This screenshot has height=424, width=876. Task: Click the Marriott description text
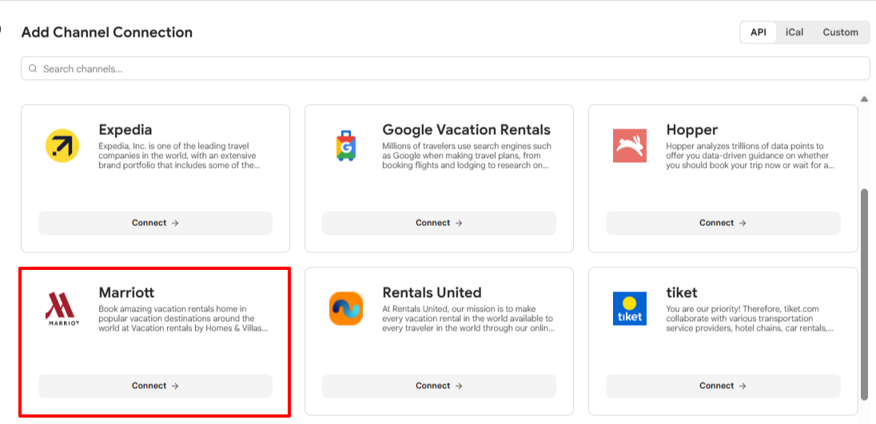[183, 319]
